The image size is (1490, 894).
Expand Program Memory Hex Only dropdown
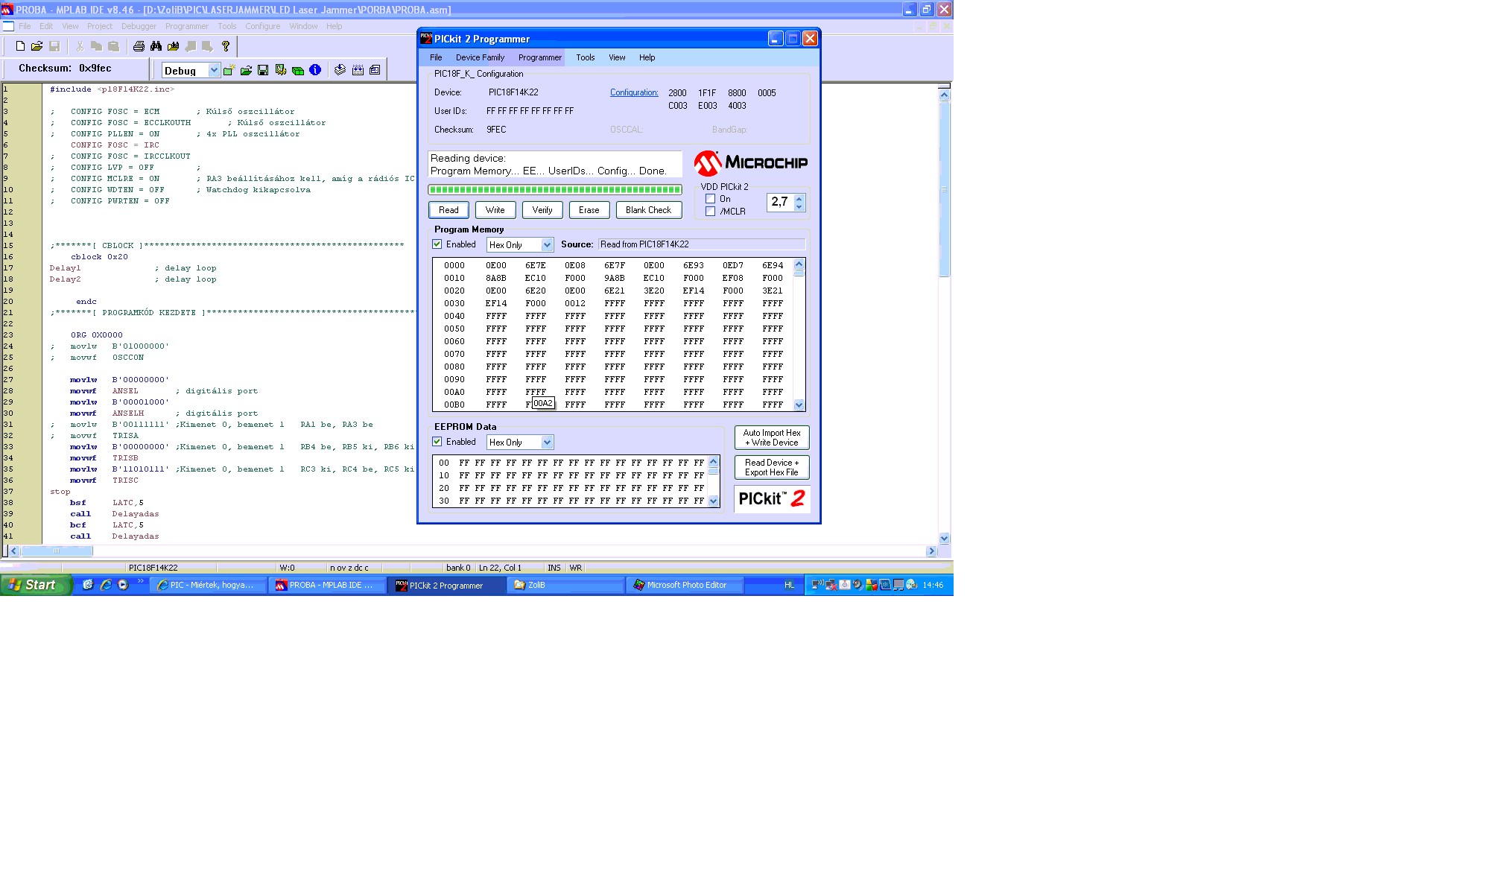tap(547, 245)
